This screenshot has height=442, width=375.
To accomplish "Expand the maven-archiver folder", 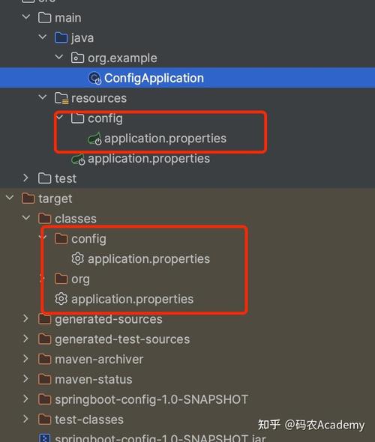I will tap(26, 359).
